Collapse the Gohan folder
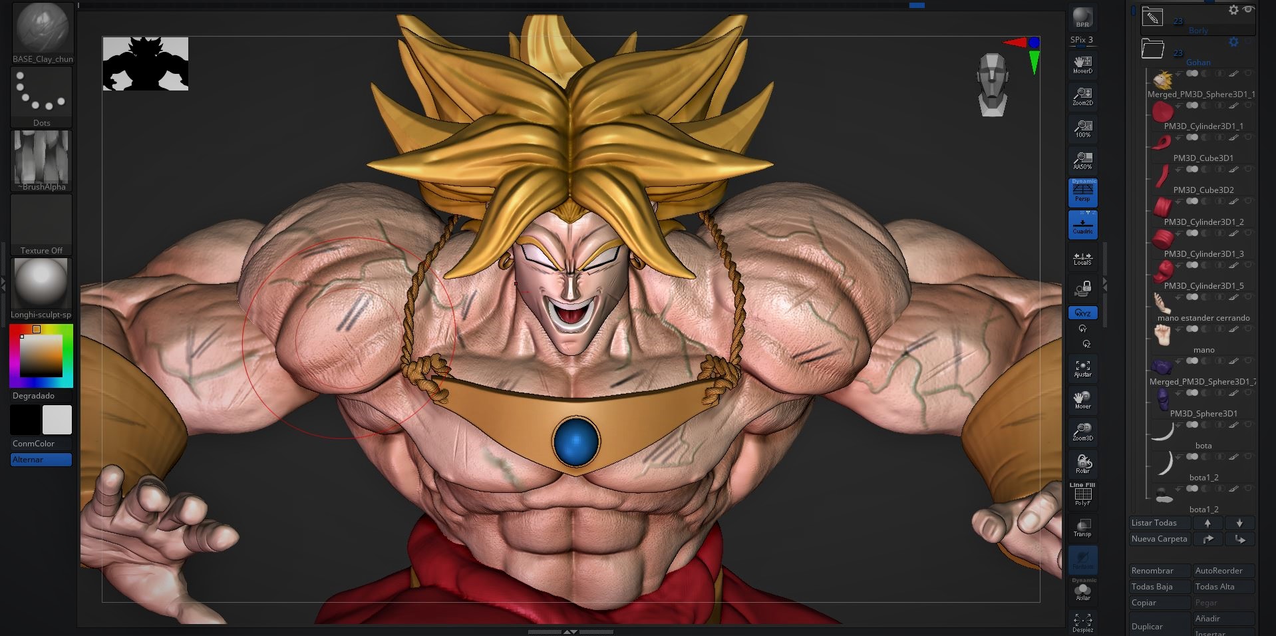 click(1152, 49)
